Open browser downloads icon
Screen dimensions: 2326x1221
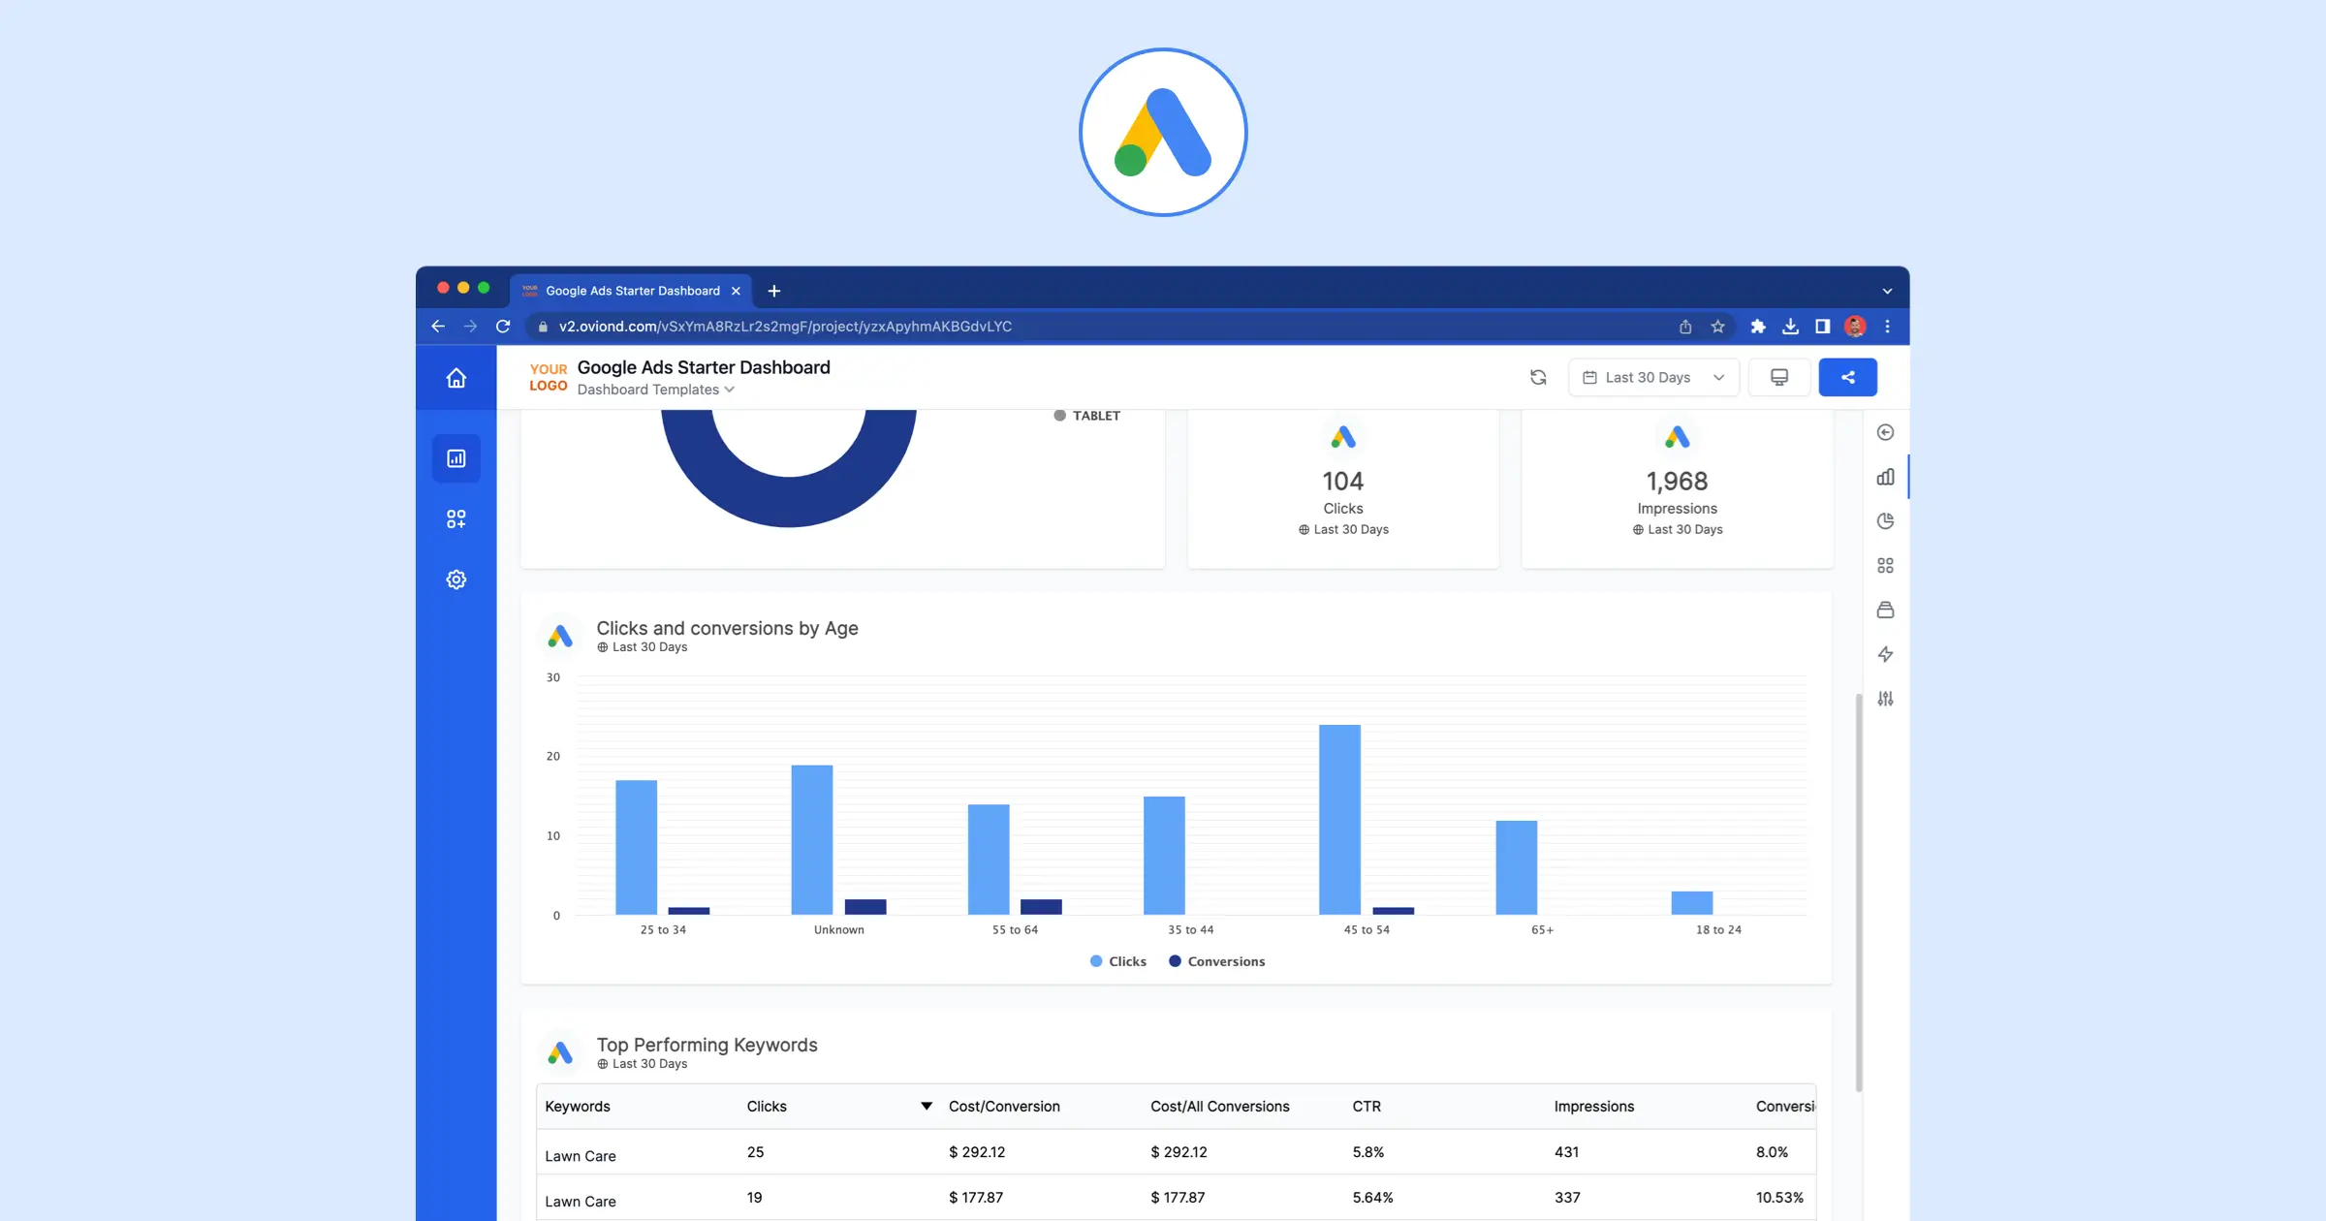[1790, 327]
